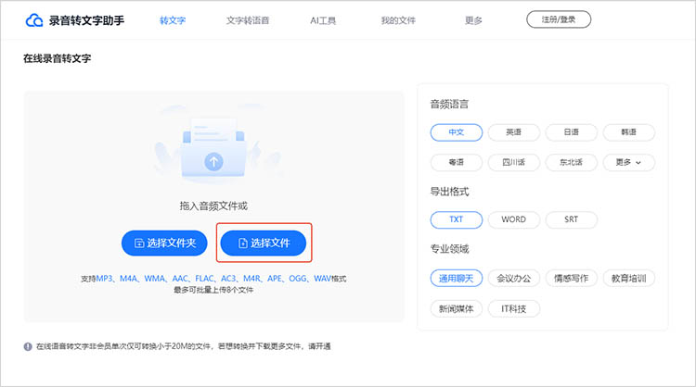Choose WORD export format
The image size is (696, 387).
pos(513,219)
